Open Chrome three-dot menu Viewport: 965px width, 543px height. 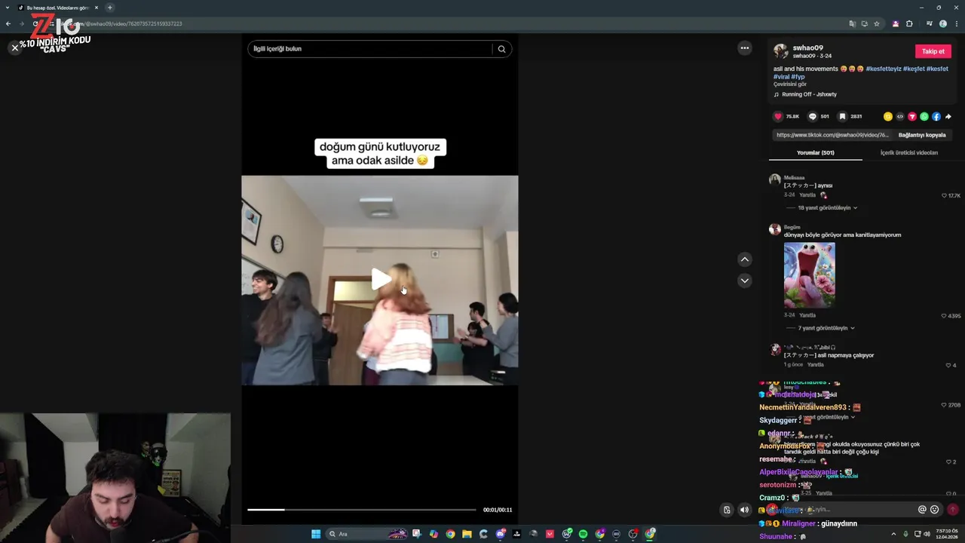tap(956, 23)
